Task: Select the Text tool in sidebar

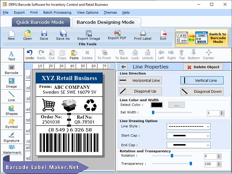Action: 12,56
